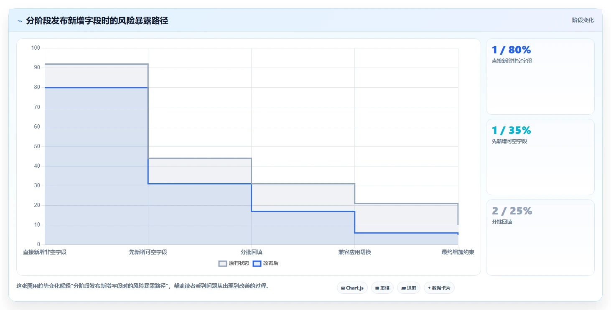The width and height of the screenshot is (611, 310).
Task: Click the 阶段变化 label in header
Action: coord(583,20)
